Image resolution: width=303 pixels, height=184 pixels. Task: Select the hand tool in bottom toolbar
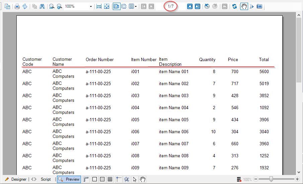coord(143,179)
